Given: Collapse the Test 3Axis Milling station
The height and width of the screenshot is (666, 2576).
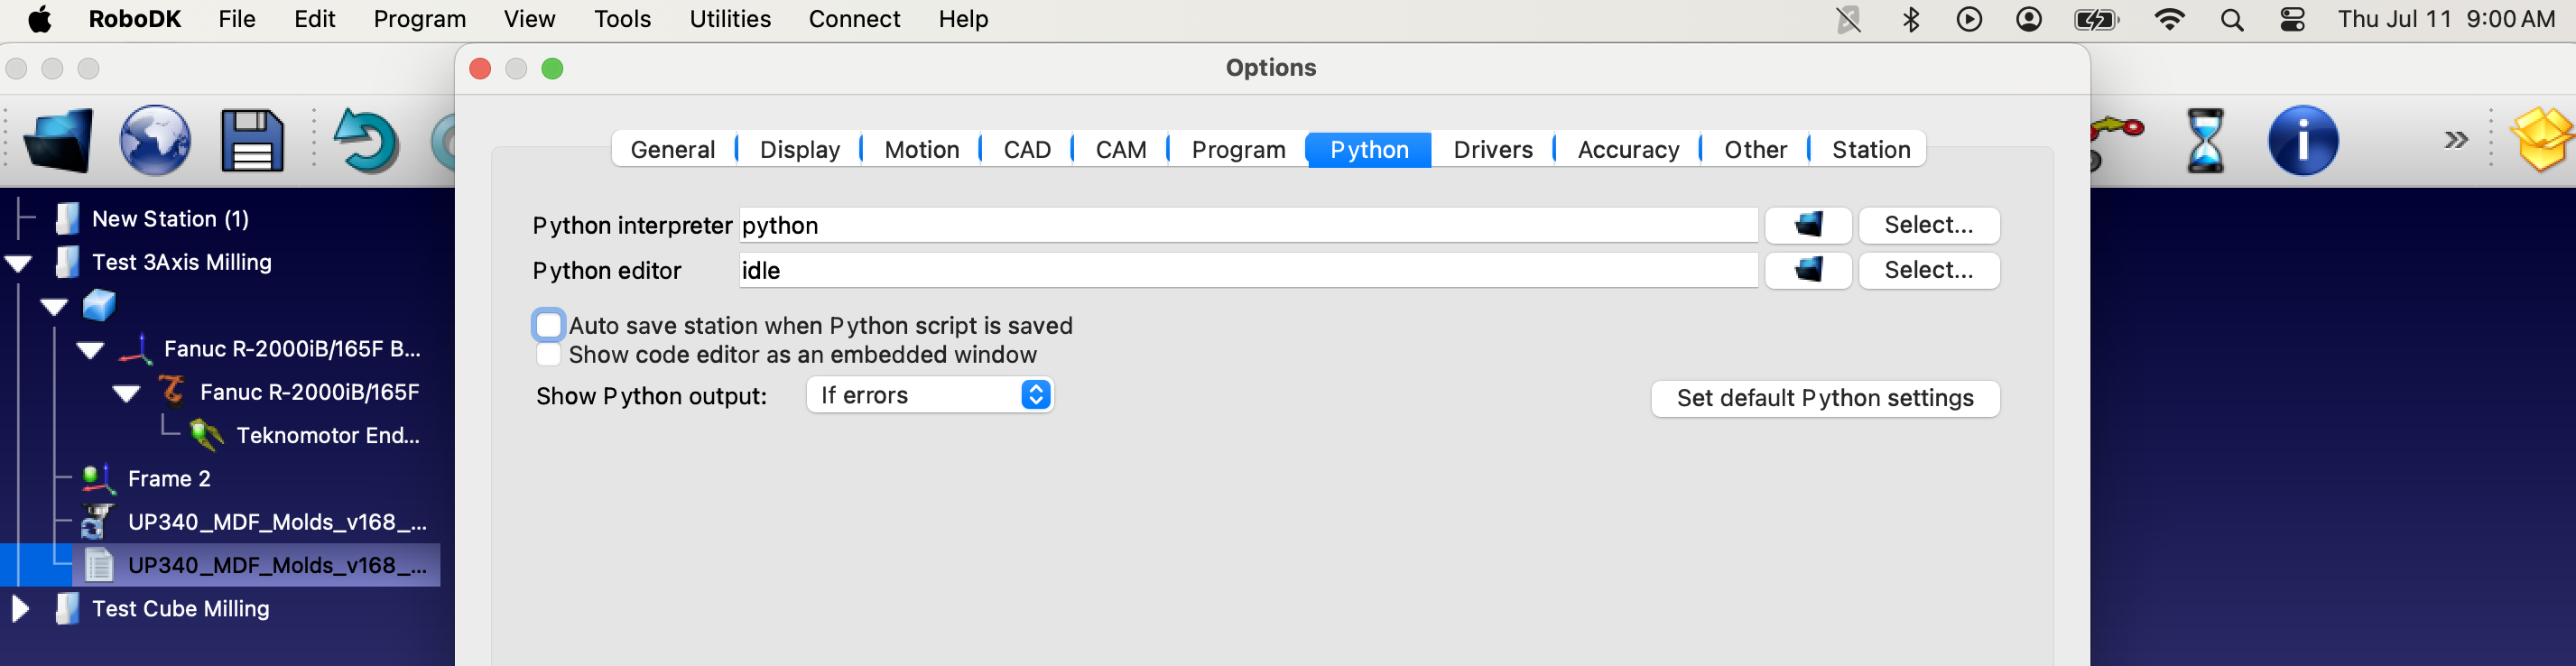Looking at the screenshot, I should pos(19,263).
